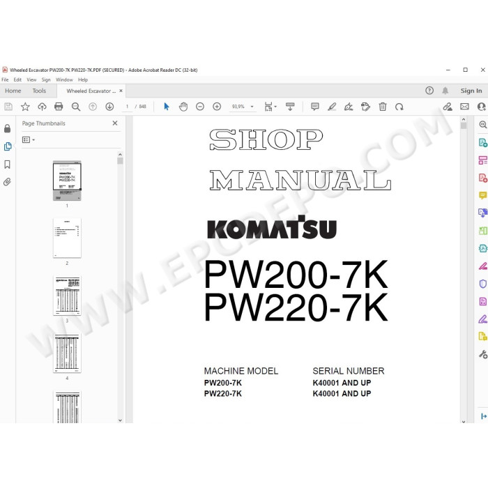
Task: Open the Sign menu
Action: pyautogui.click(x=46, y=79)
